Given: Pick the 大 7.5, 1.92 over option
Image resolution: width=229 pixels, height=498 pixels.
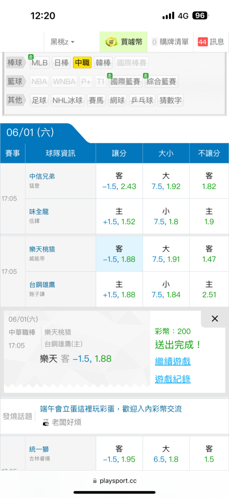Looking at the screenshot, I should (166, 181).
